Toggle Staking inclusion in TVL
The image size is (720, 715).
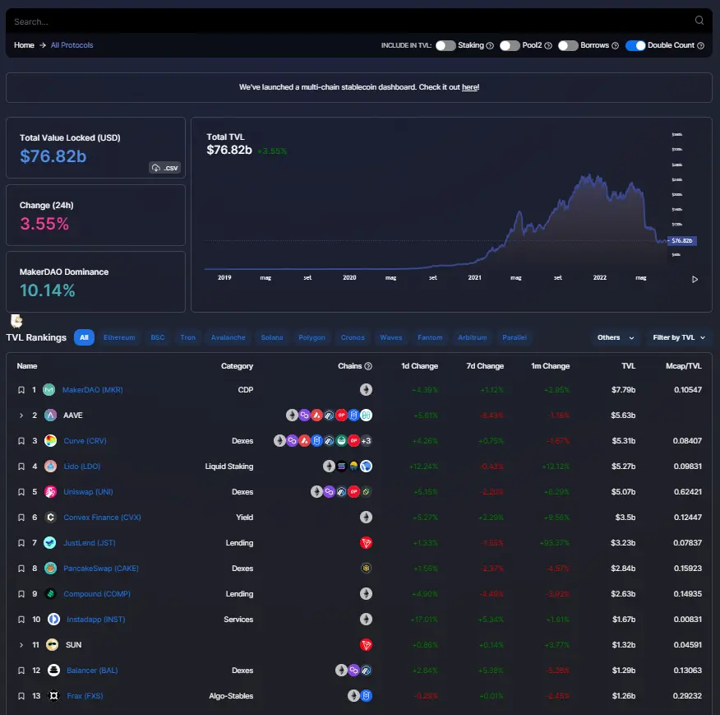tap(445, 45)
